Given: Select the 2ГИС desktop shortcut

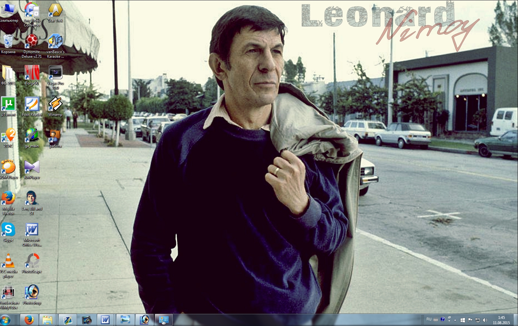Looking at the screenshot, I should [x=8, y=138].
